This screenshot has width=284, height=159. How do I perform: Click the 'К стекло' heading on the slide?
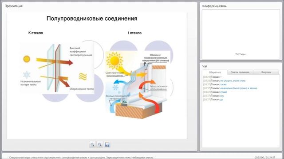coord(35,33)
